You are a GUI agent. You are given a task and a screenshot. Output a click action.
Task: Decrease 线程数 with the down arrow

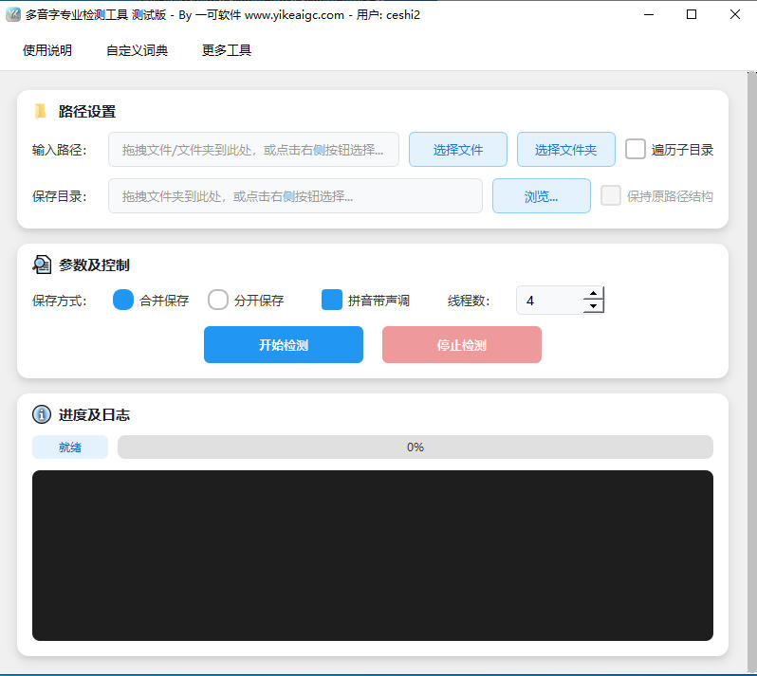tap(593, 306)
